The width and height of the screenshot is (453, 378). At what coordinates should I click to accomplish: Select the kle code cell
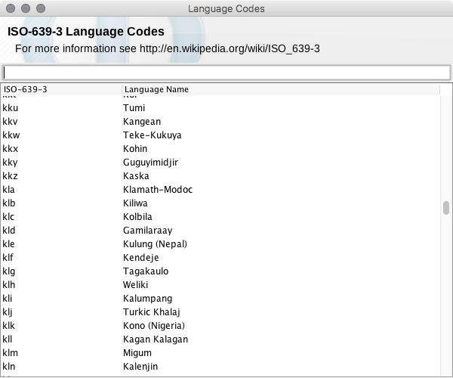tap(8, 243)
